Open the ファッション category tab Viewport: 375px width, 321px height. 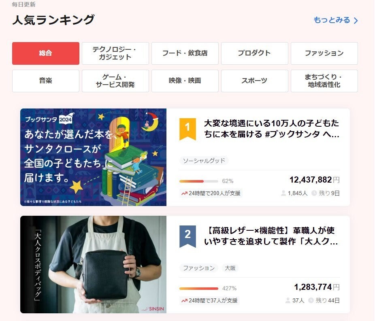click(x=324, y=53)
